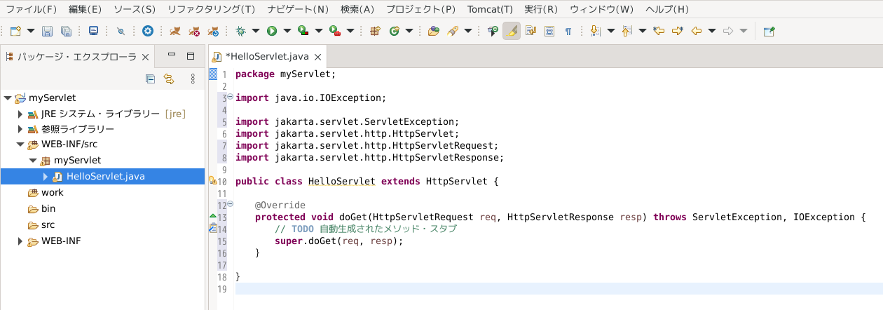Click the New wizard toolbar icon

tap(15, 31)
